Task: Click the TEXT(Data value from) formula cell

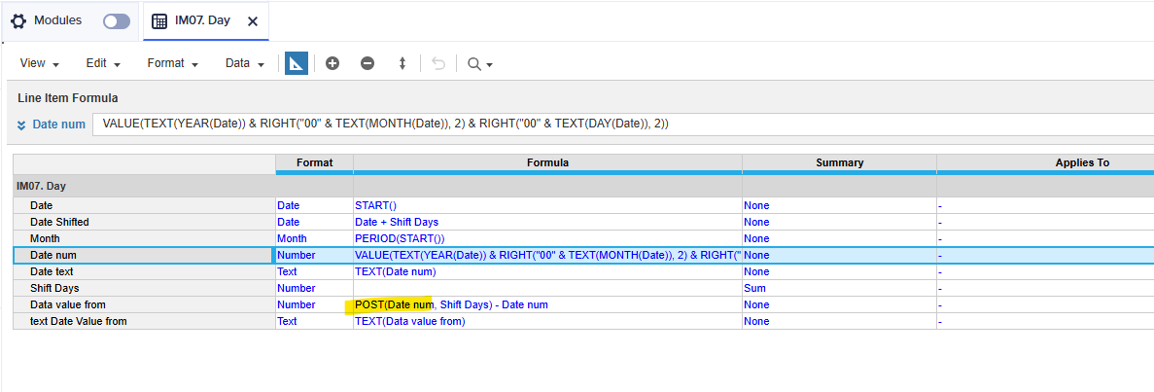Action: 547,321
